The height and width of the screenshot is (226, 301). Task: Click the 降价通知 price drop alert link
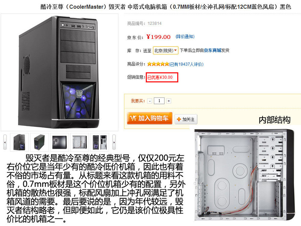click(x=185, y=36)
